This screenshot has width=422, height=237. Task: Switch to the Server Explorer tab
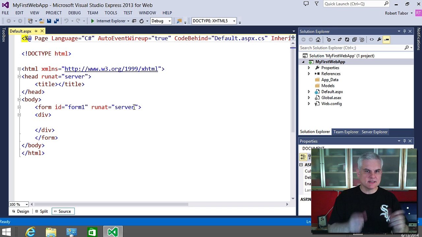[x=375, y=132]
